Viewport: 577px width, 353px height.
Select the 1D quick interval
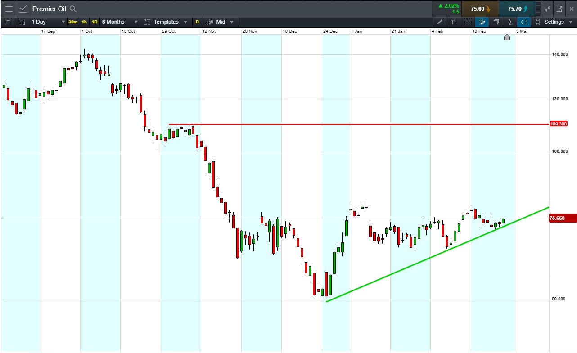[x=95, y=22]
